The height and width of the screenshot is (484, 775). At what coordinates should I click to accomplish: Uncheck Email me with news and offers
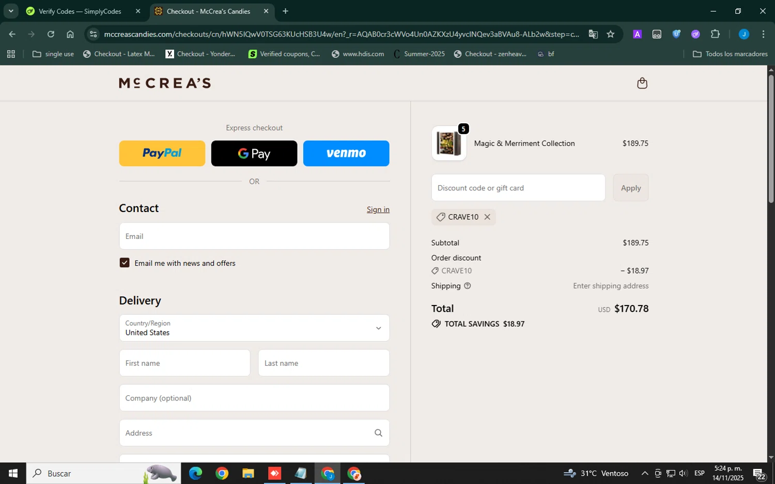tap(125, 263)
